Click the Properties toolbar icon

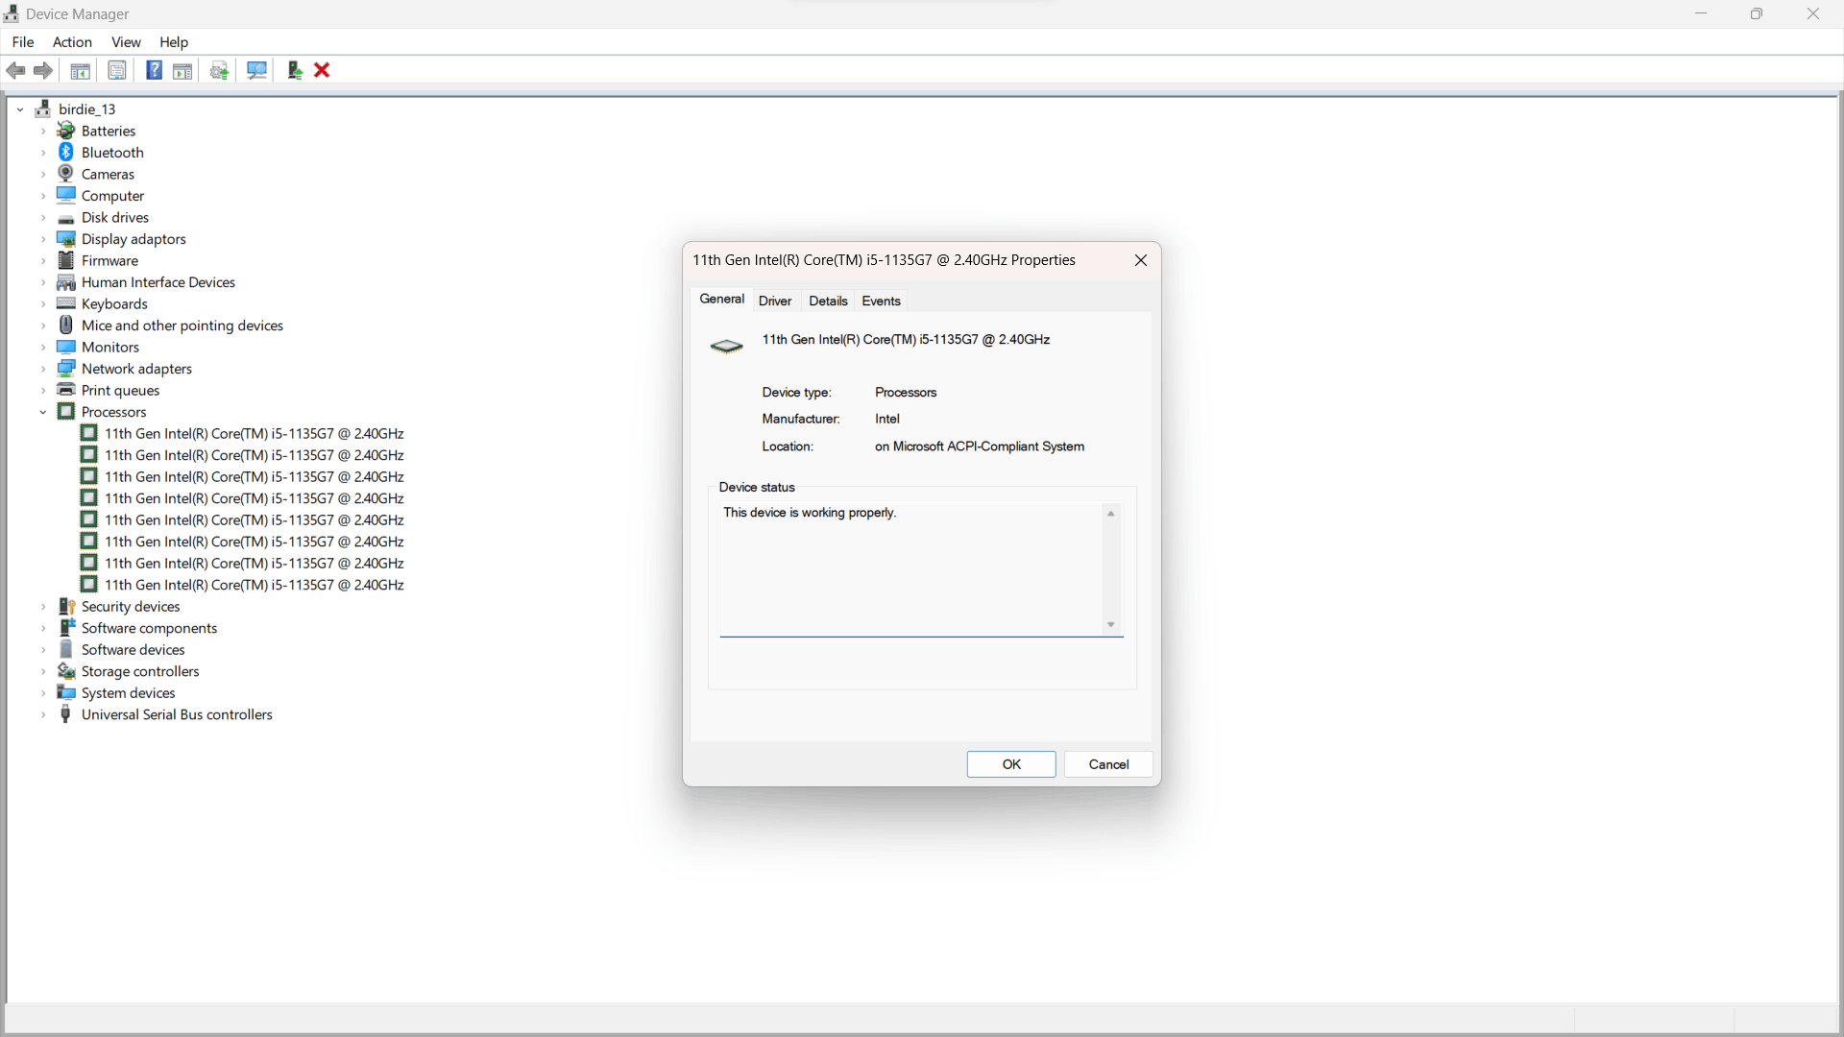coord(117,70)
